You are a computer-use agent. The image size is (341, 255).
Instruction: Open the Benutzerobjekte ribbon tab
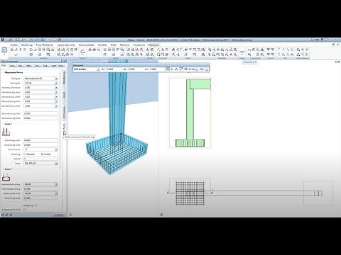click(87, 45)
